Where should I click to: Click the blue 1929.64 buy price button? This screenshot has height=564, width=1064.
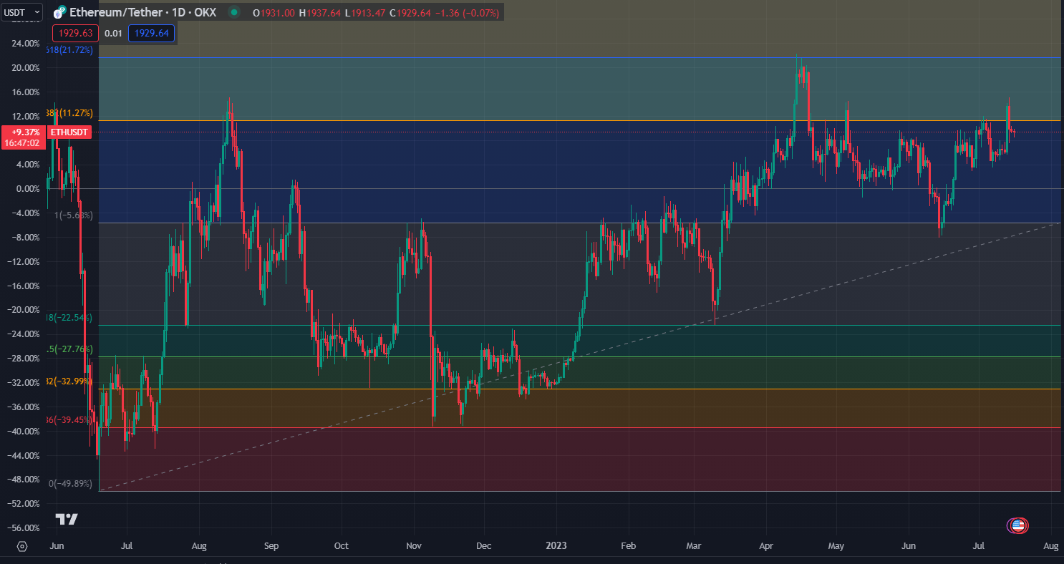151,33
